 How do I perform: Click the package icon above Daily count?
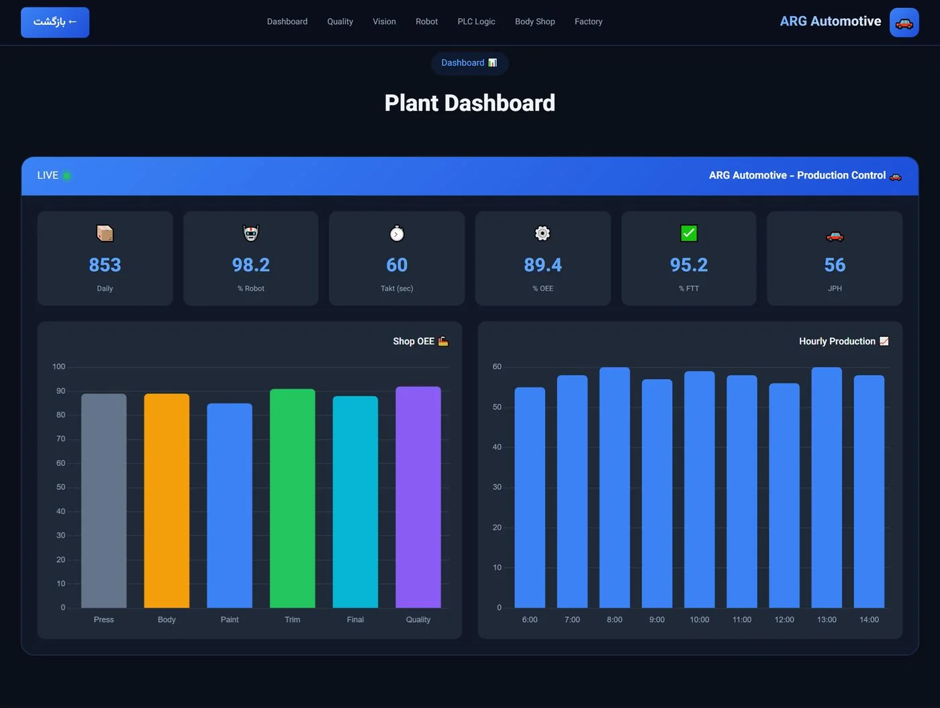105,233
